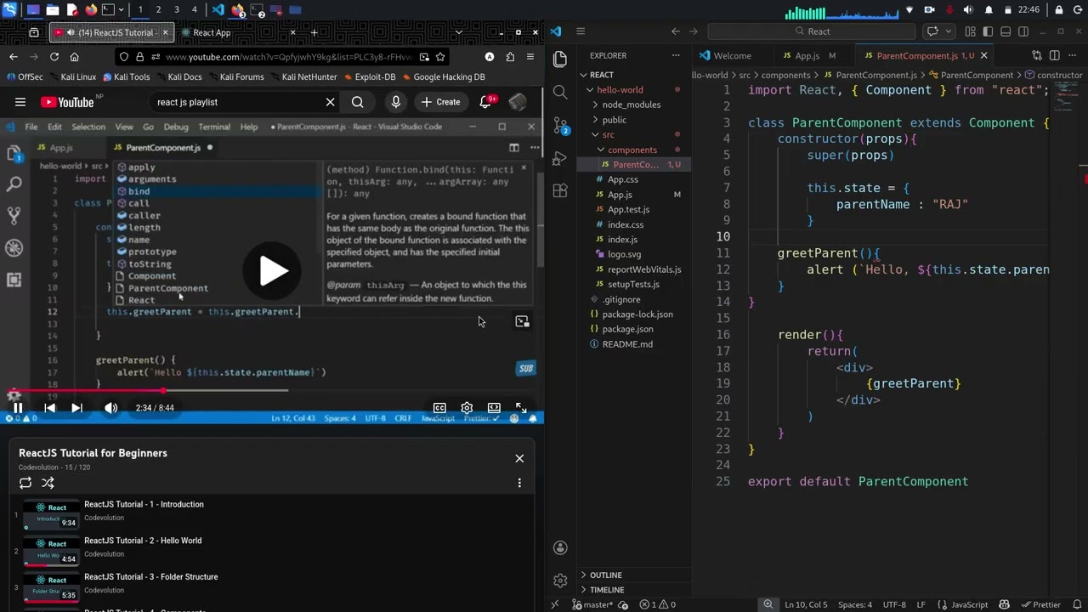Expand the TIMELINE section
The height and width of the screenshot is (612, 1088).
(x=607, y=590)
